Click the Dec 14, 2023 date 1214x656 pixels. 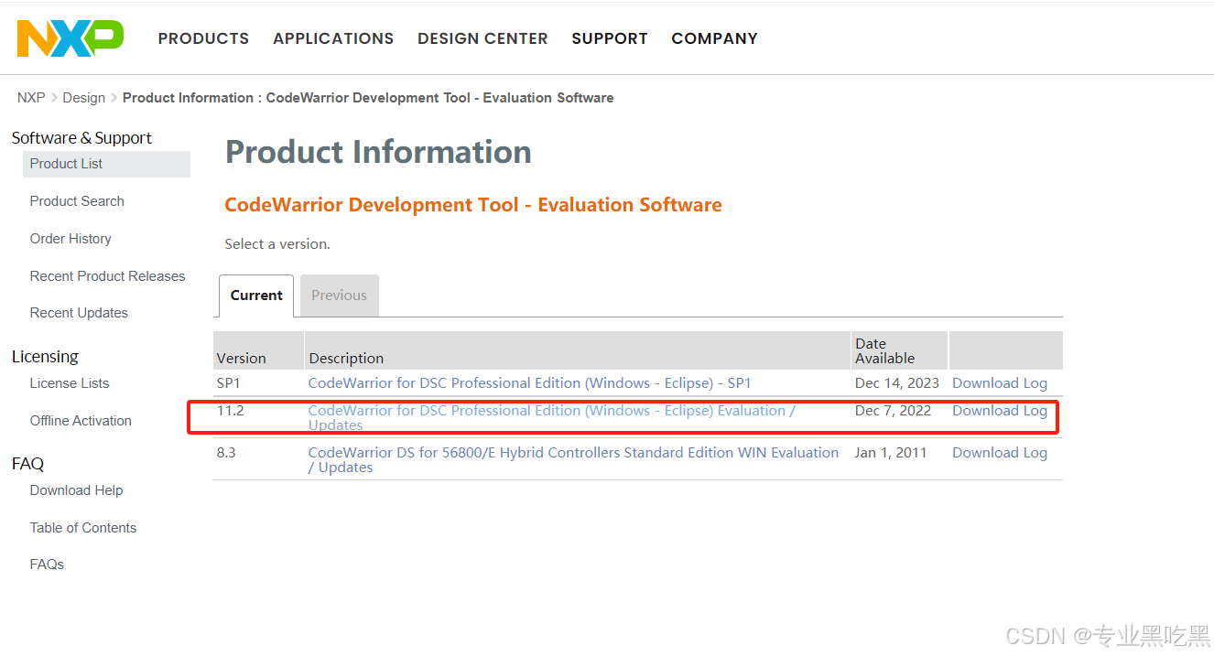click(x=897, y=383)
